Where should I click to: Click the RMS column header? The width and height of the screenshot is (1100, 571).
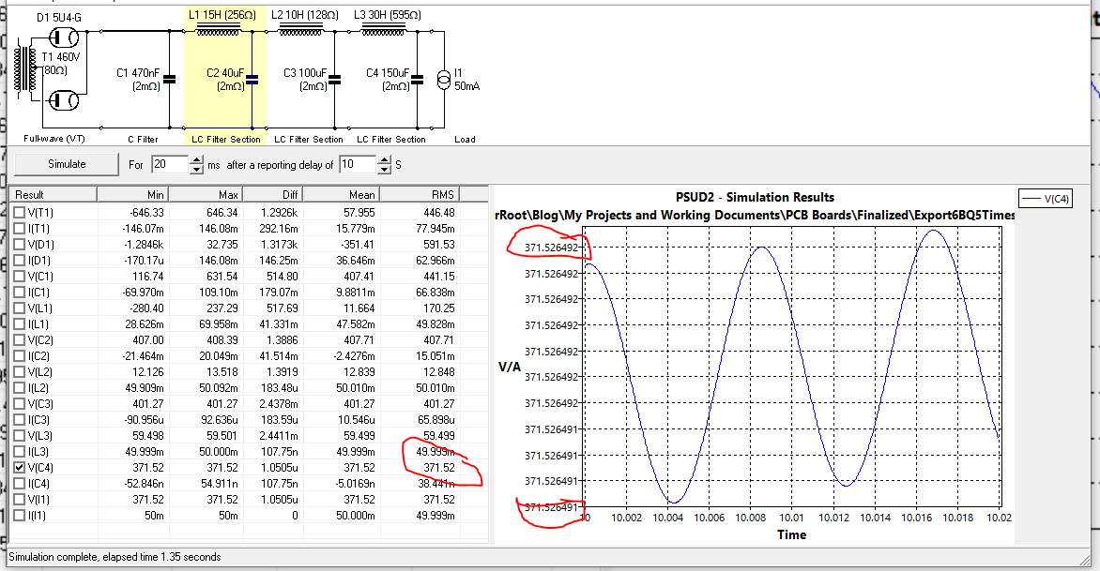coord(420,195)
